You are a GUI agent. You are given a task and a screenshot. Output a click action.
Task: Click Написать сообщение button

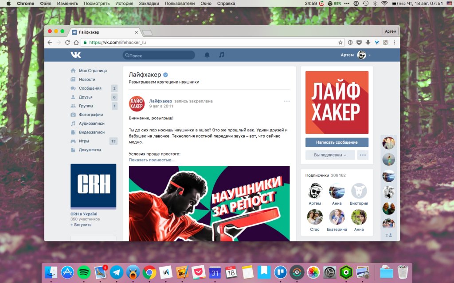(x=337, y=142)
